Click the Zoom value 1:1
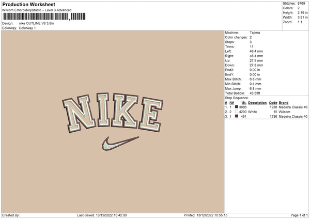The image size is (310, 219). (x=300, y=22)
